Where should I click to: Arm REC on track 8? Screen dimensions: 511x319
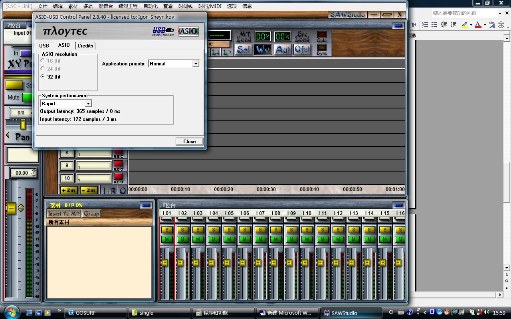click(119, 152)
